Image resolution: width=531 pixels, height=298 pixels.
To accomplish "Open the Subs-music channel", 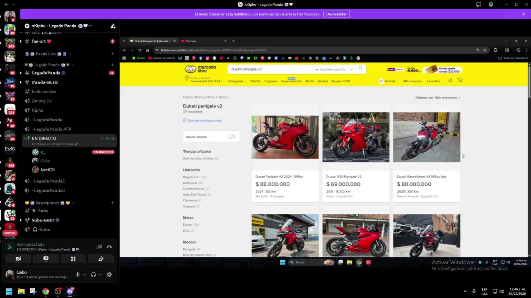I will [69, 220].
